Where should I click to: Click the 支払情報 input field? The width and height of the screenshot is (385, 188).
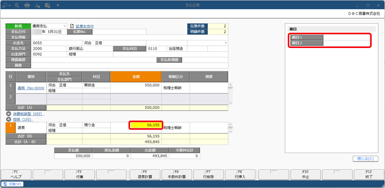(130, 37)
